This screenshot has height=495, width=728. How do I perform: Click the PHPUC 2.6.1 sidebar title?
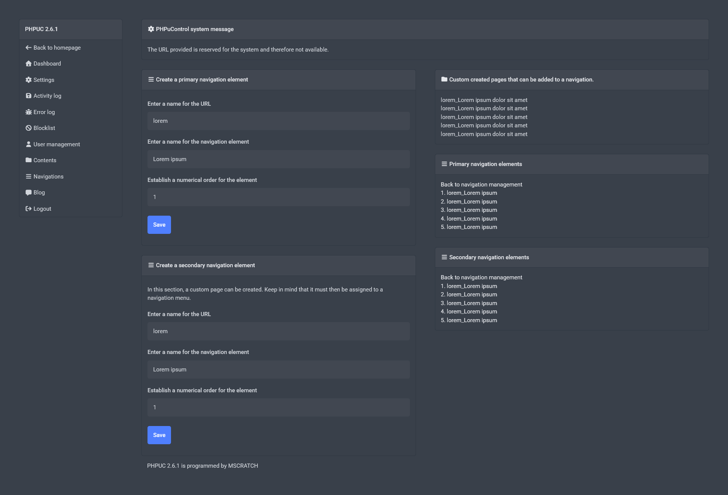pyautogui.click(x=41, y=29)
